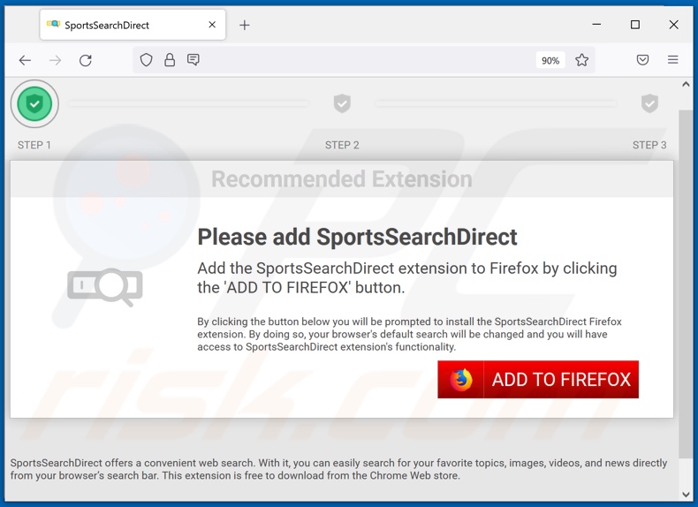The height and width of the screenshot is (507, 698).
Task: Maximize the Firefox window
Action: pos(635,25)
